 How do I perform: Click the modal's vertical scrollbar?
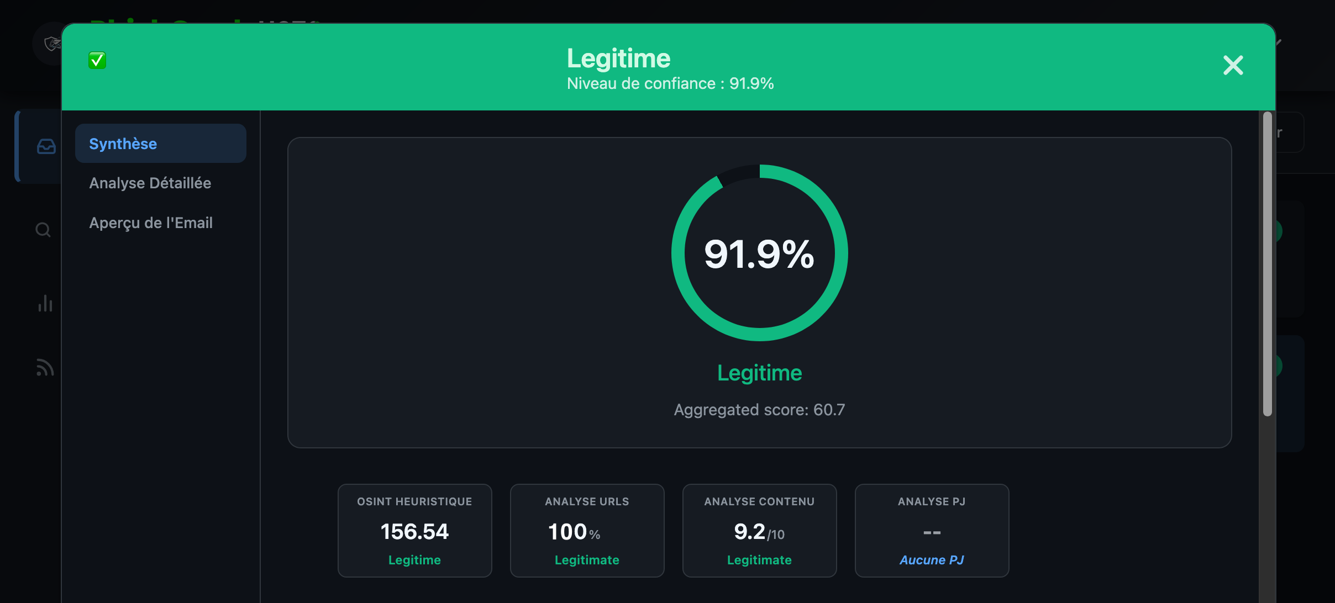[1268, 265]
